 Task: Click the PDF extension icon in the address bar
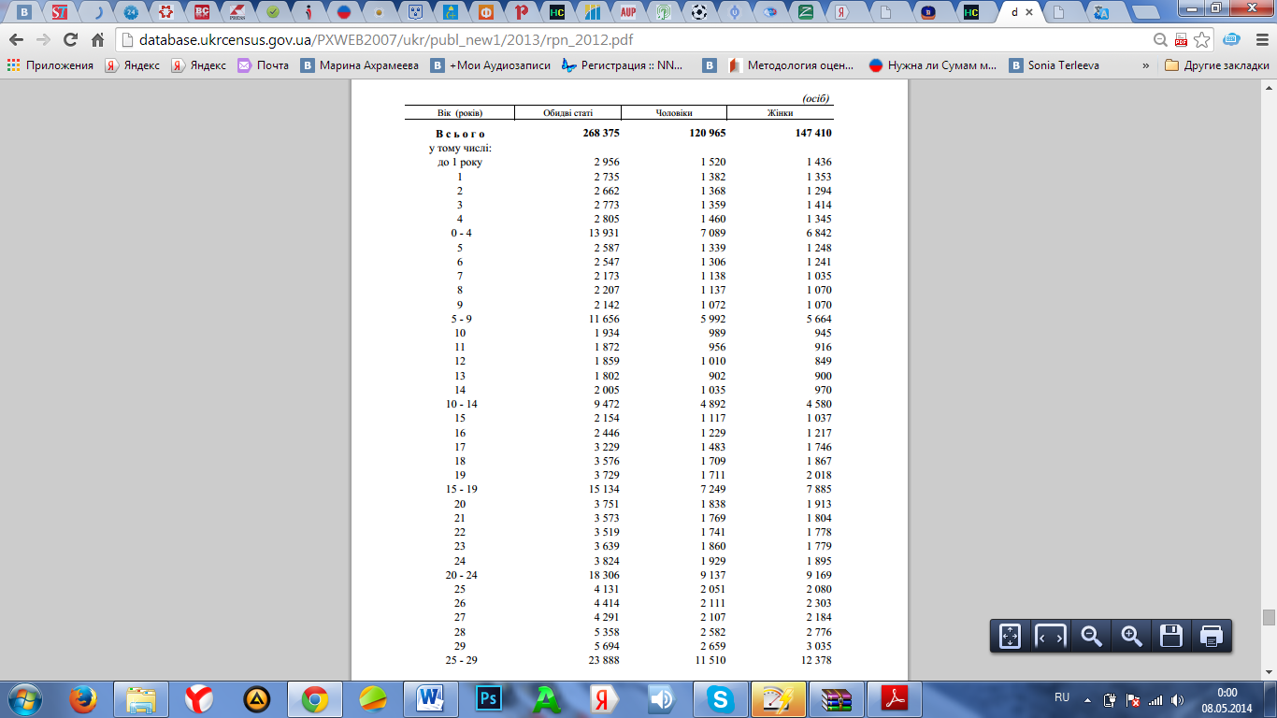click(x=1181, y=40)
